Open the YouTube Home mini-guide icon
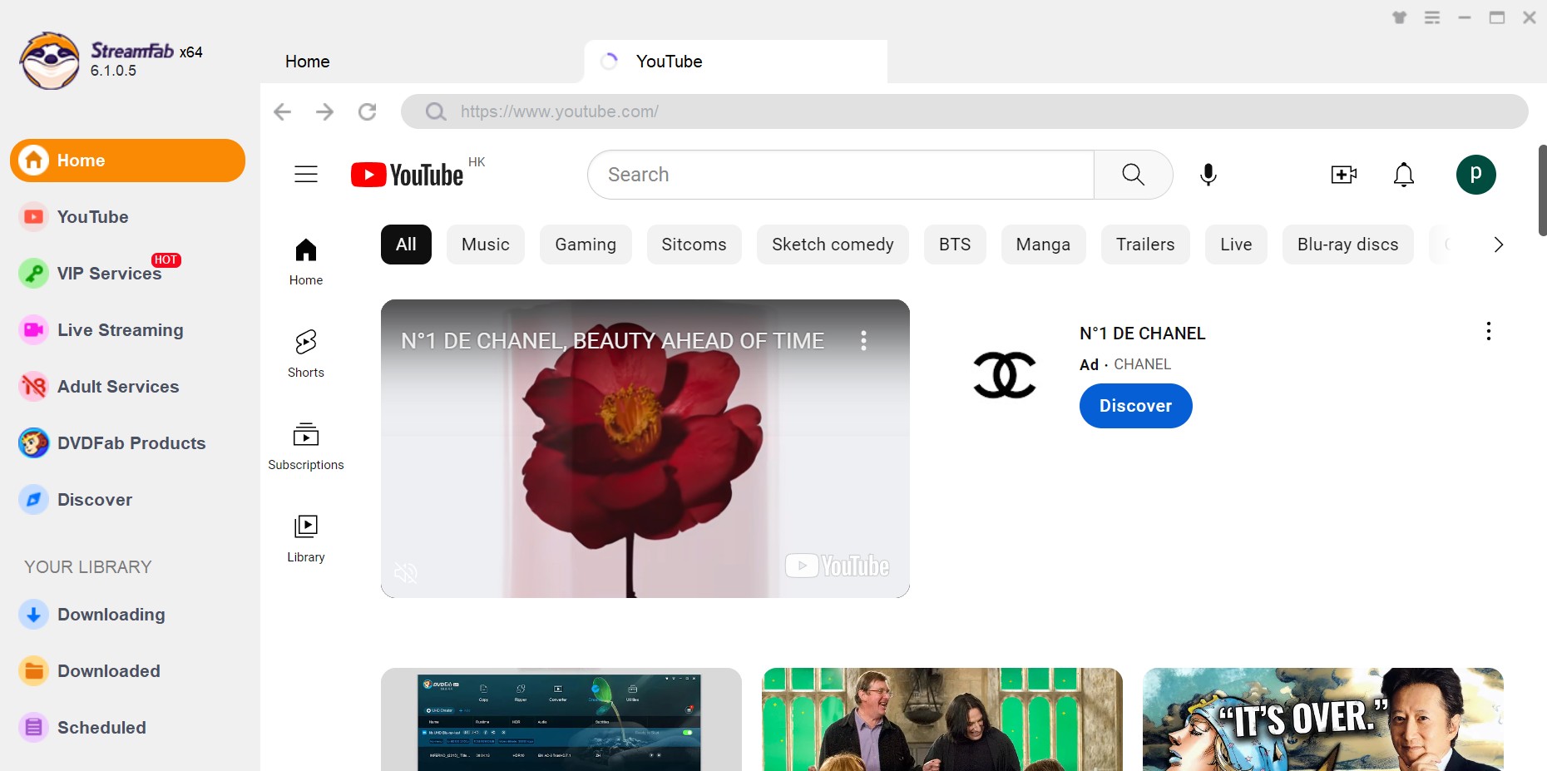 point(306,261)
